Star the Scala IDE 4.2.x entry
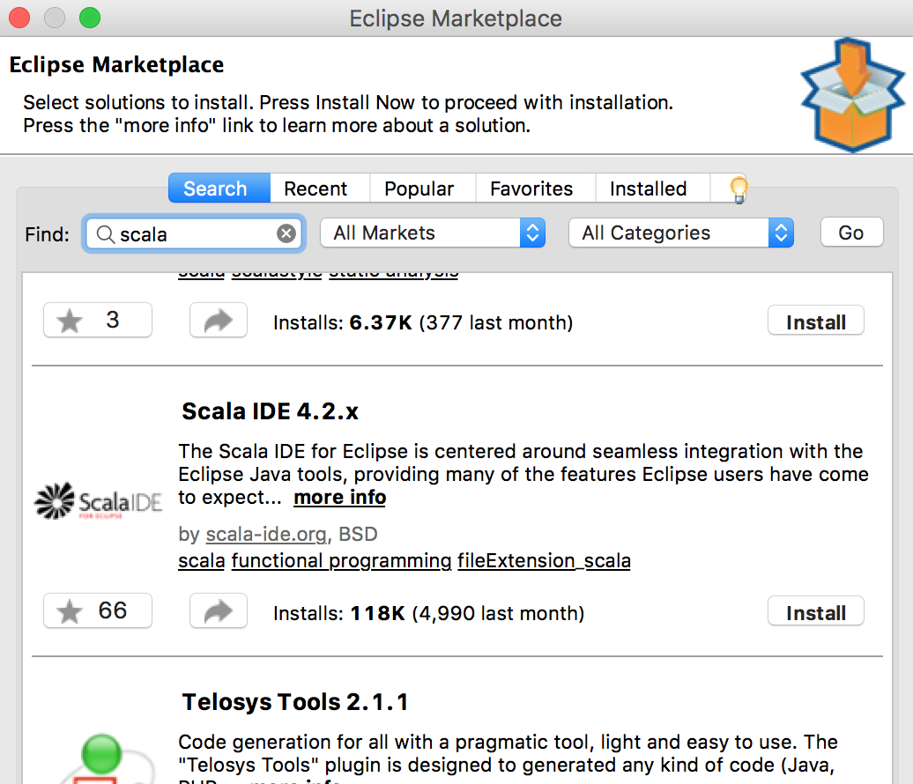The height and width of the screenshot is (784, 913). click(98, 610)
